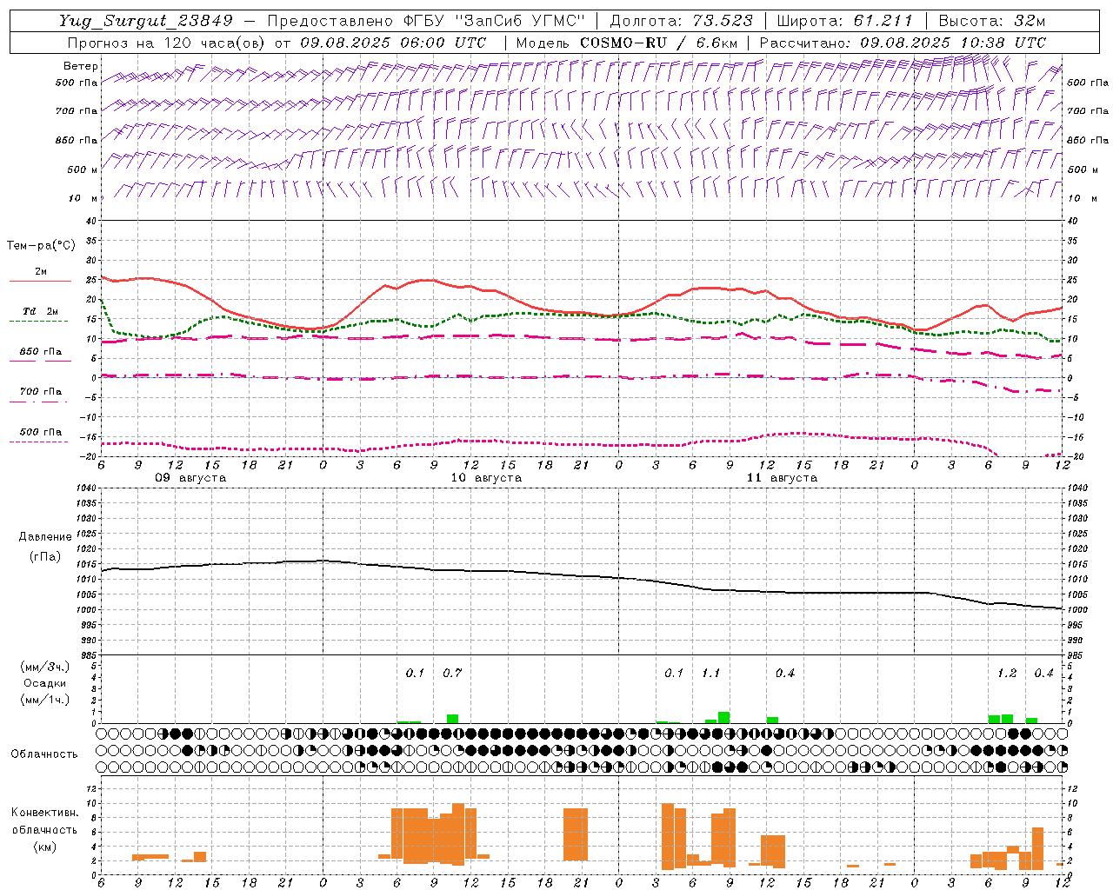
Task: Click the 09 августа date label
Action: (190, 478)
